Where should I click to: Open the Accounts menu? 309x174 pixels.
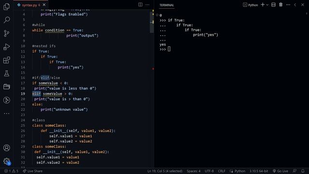tap(6, 148)
